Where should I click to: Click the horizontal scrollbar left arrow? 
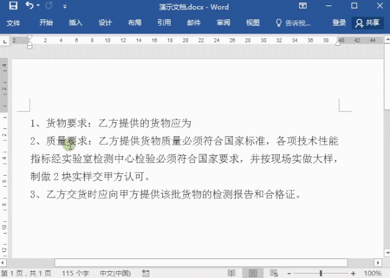(x=2, y=262)
